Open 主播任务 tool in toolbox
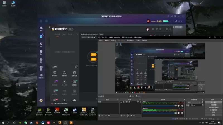Viewport: 223px width, 125px height. tap(74, 74)
